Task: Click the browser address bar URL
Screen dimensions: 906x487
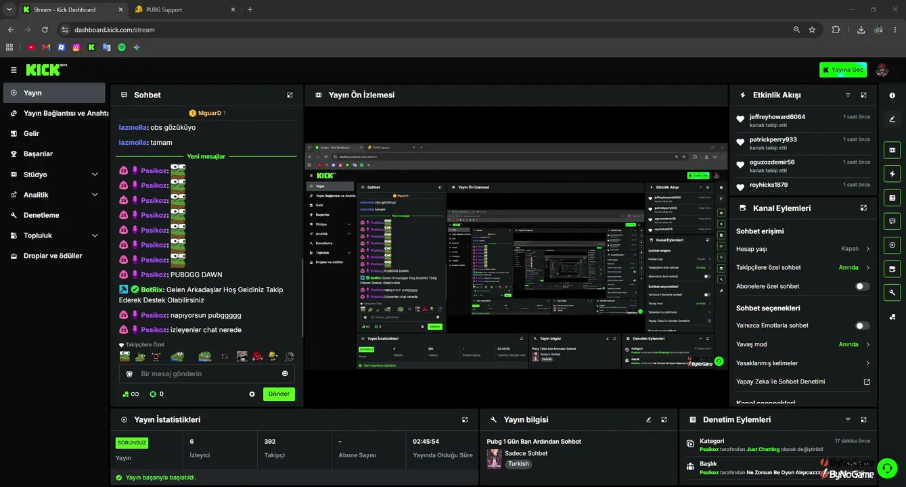Action: [x=114, y=30]
